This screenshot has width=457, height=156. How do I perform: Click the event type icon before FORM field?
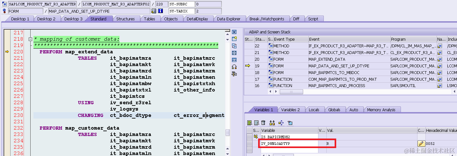click(x=4, y=11)
